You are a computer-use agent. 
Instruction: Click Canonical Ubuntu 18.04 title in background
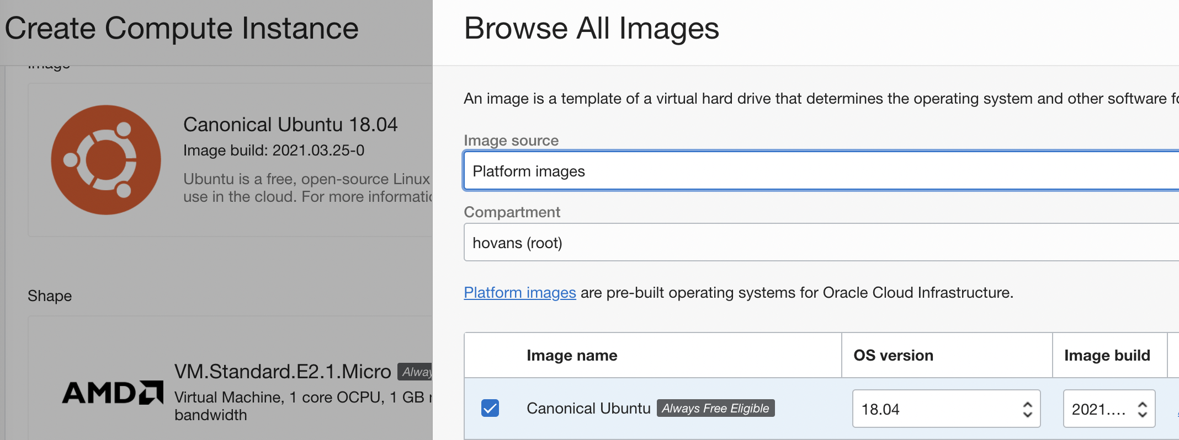pyautogui.click(x=290, y=125)
